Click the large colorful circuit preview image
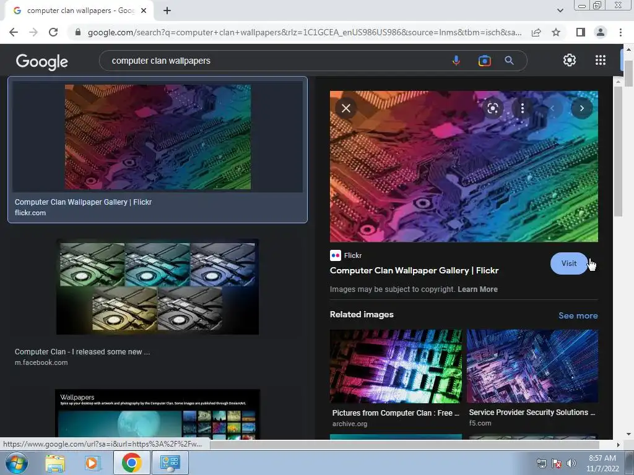This screenshot has width=634, height=475. (464, 166)
